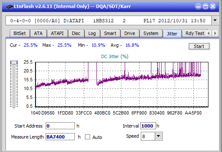Open the Rdy Test tab
The image size is (222, 152).
pos(195,33)
